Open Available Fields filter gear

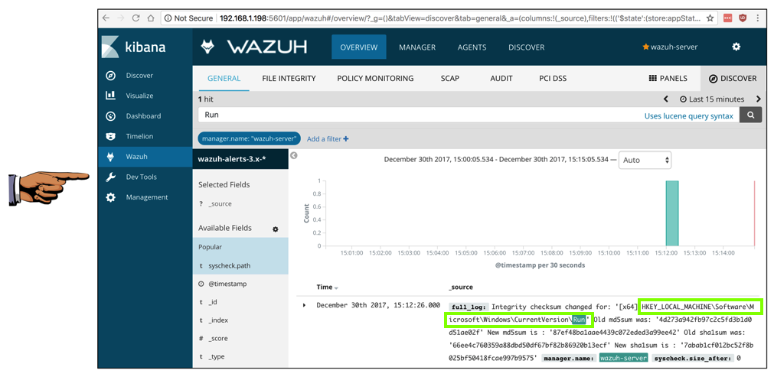click(276, 229)
